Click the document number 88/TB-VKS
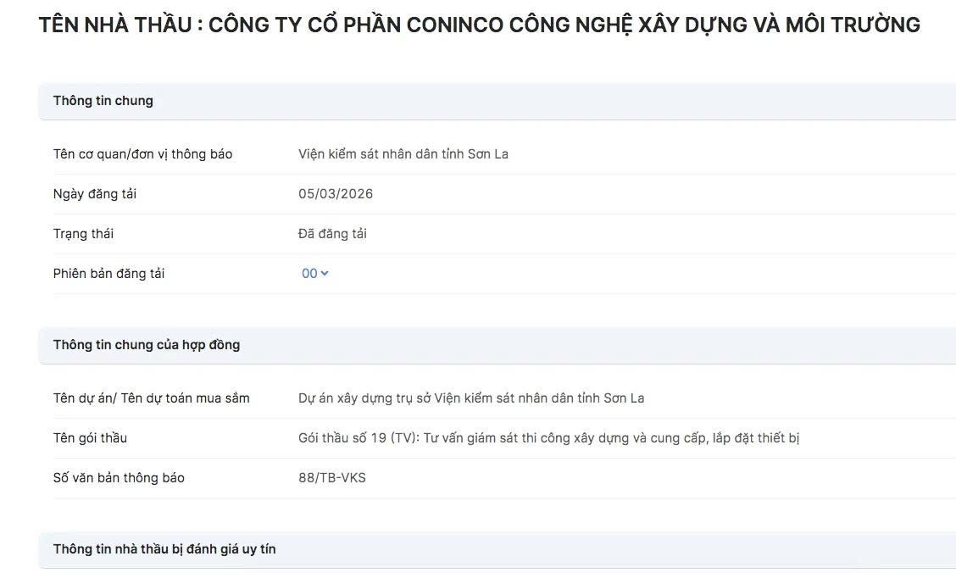The height and width of the screenshot is (573, 956). (332, 478)
